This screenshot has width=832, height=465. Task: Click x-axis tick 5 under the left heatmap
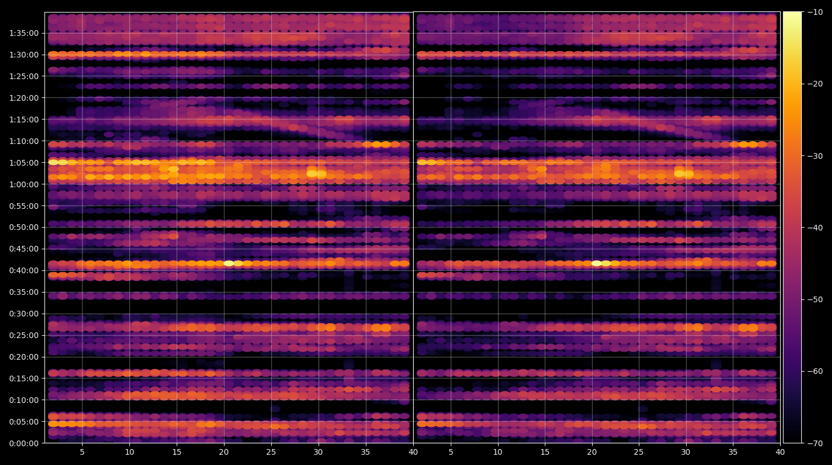click(x=82, y=452)
